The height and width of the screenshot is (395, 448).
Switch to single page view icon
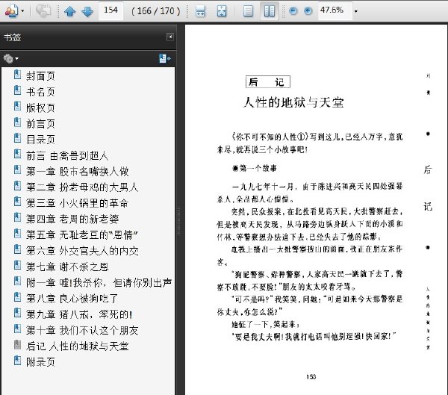[x=248, y=11]
